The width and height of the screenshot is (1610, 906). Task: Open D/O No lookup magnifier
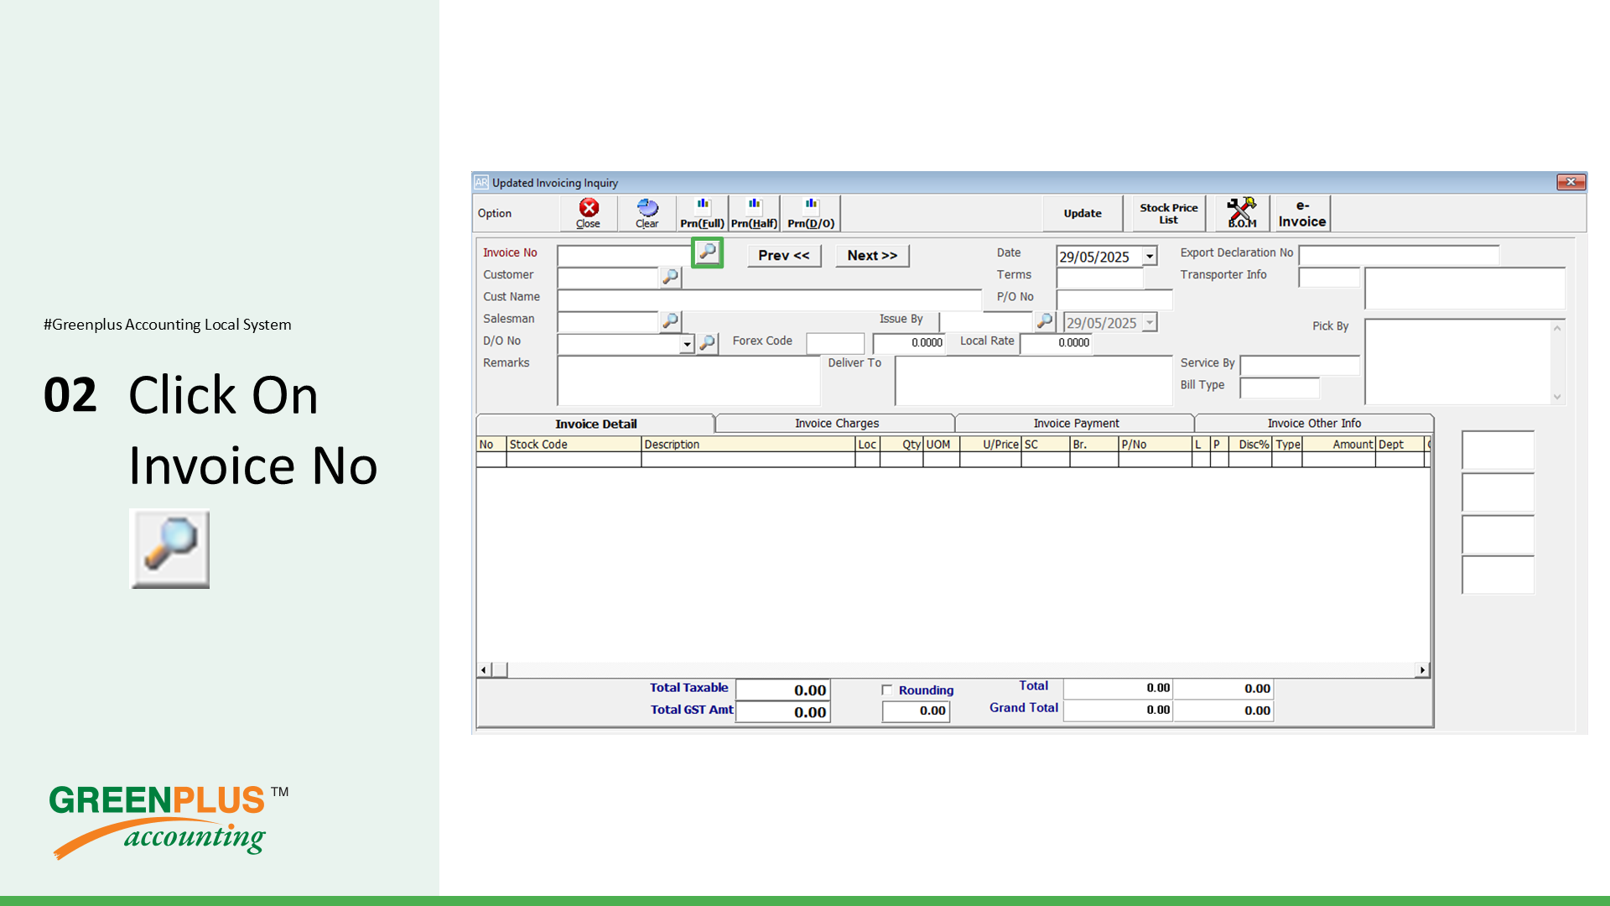[708, 342]
